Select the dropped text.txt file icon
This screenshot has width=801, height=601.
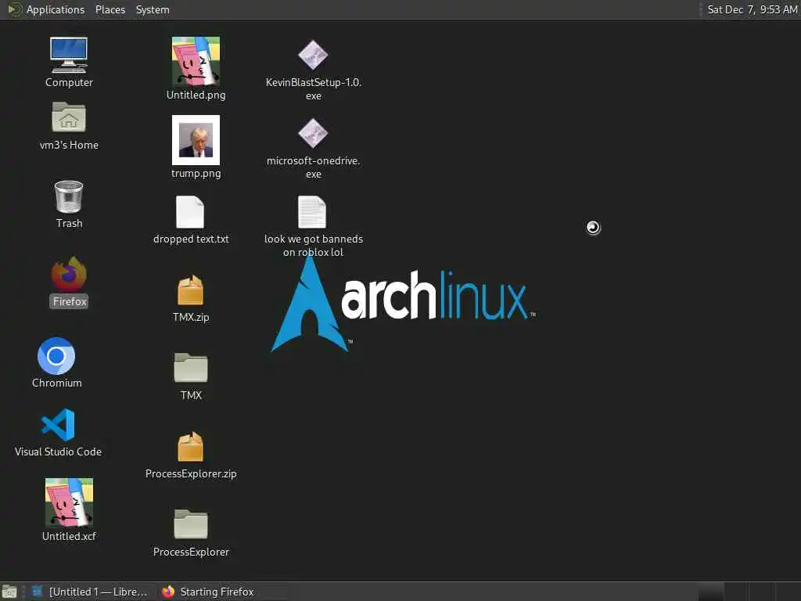pos(190,211)
